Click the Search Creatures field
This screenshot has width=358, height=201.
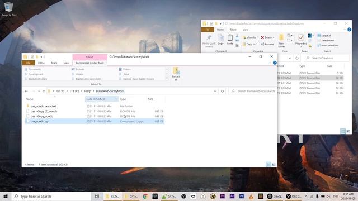[327, 58]
